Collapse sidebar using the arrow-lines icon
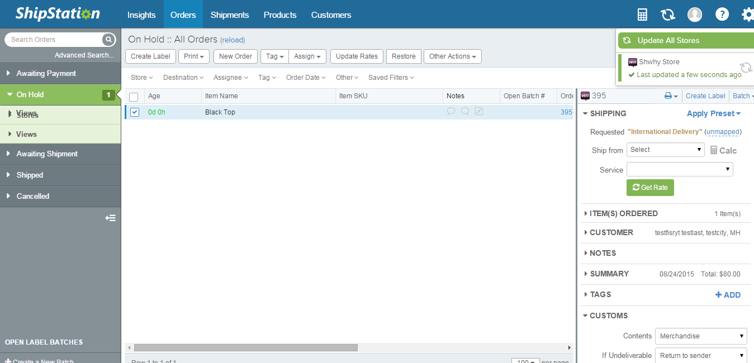754x363 pixels. (x=111, y=218)
